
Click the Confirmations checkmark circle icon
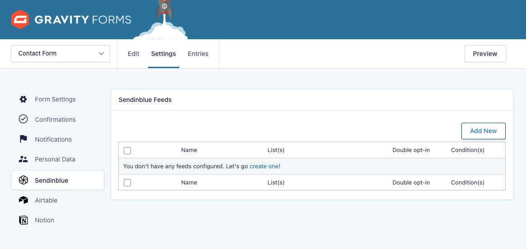pyautogui.click(x=23, y=119)
